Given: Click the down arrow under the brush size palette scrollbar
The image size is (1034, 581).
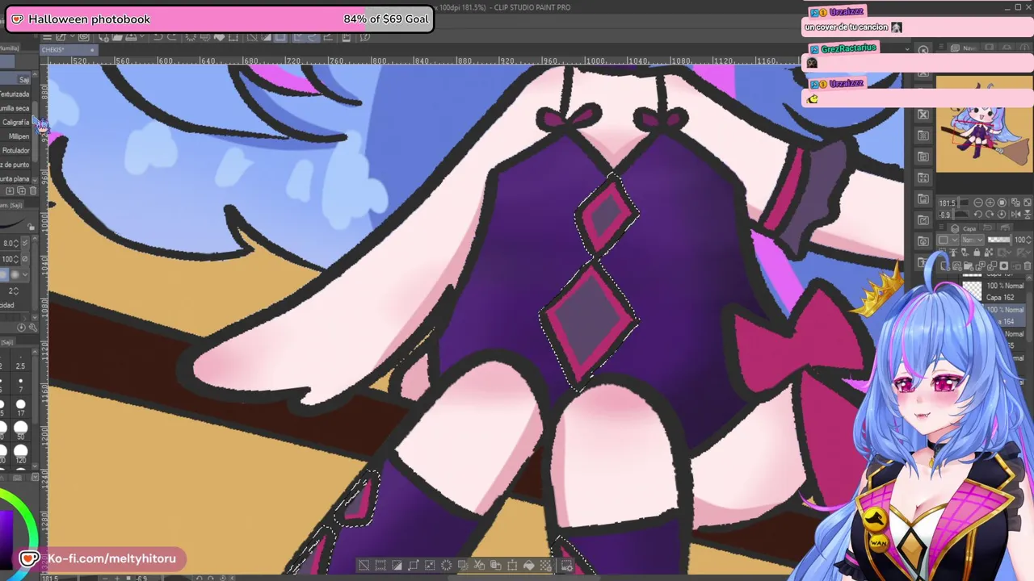Looking at the screenshot, I should [x=35, y=466].
